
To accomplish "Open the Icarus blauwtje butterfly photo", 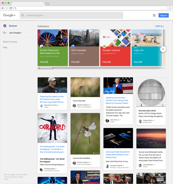I will coord(85,87).
